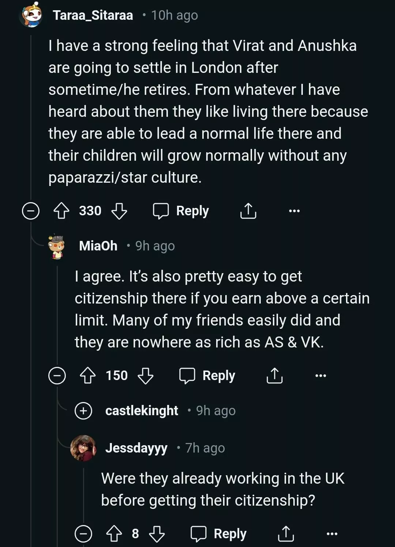Collapse MiaOh's reply thread
The height and width of the screenshot is (547, 395).
57,376
